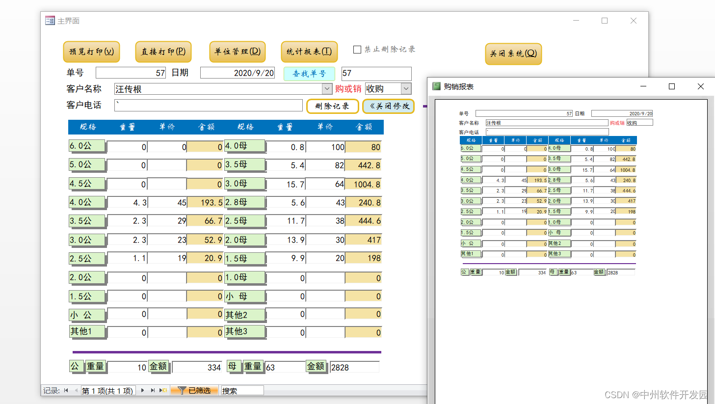
Task: Click the 3.5公 amount cell 66.7
Action: pos(205,221)
